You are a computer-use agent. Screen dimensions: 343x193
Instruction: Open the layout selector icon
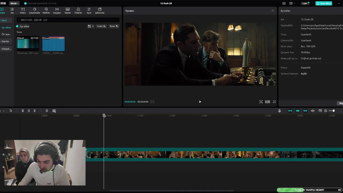click(x=291, y=3)
